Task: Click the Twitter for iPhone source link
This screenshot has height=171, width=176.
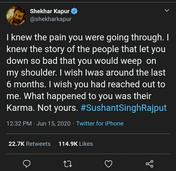Action: coord(100,123)
